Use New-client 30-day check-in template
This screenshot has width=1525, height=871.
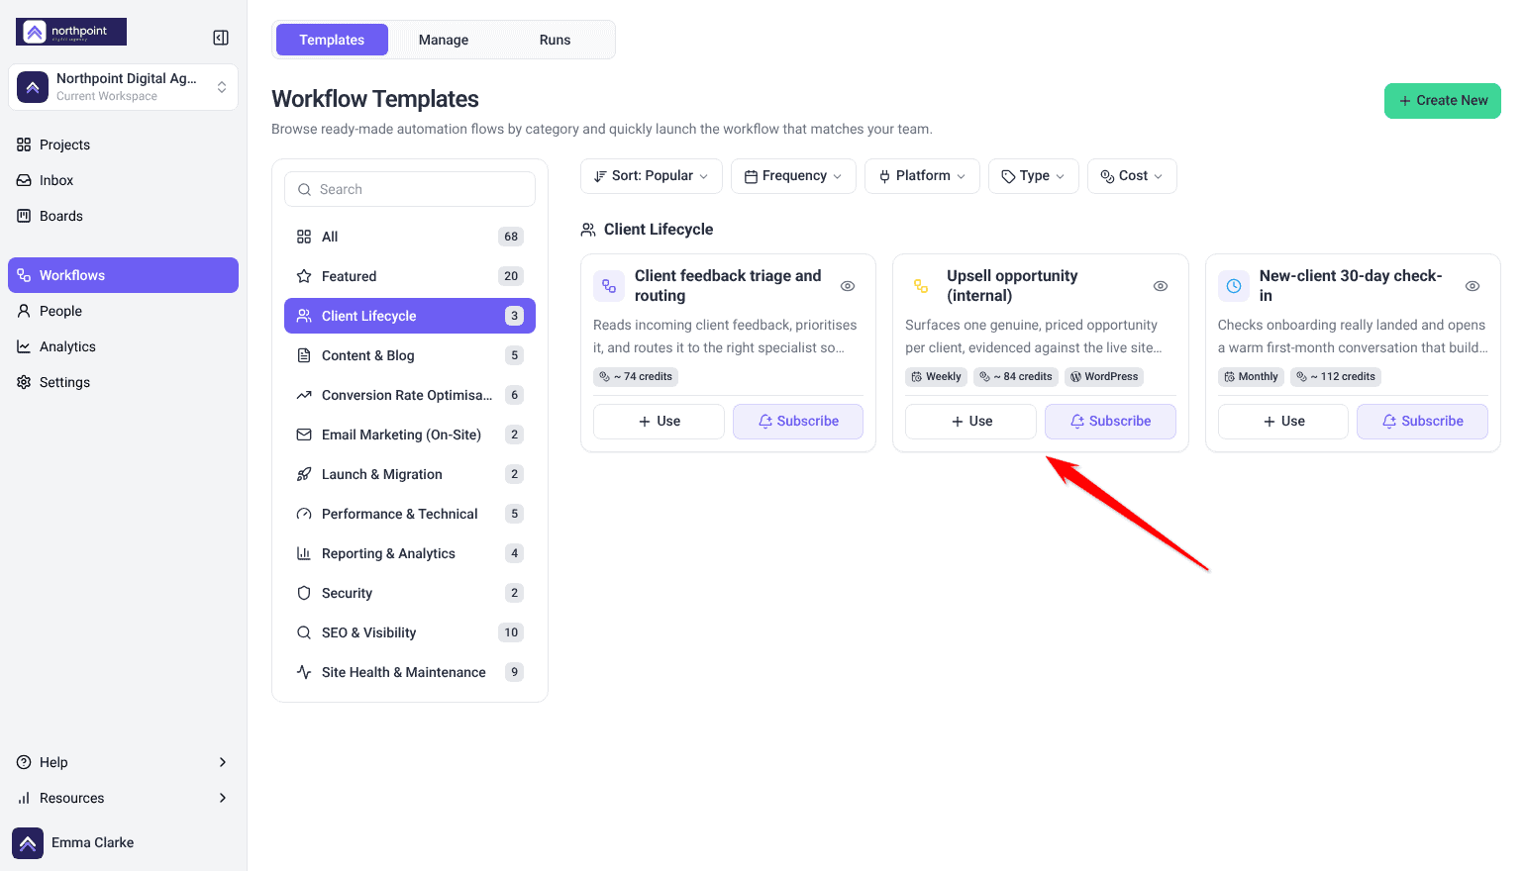point(1283,422)
